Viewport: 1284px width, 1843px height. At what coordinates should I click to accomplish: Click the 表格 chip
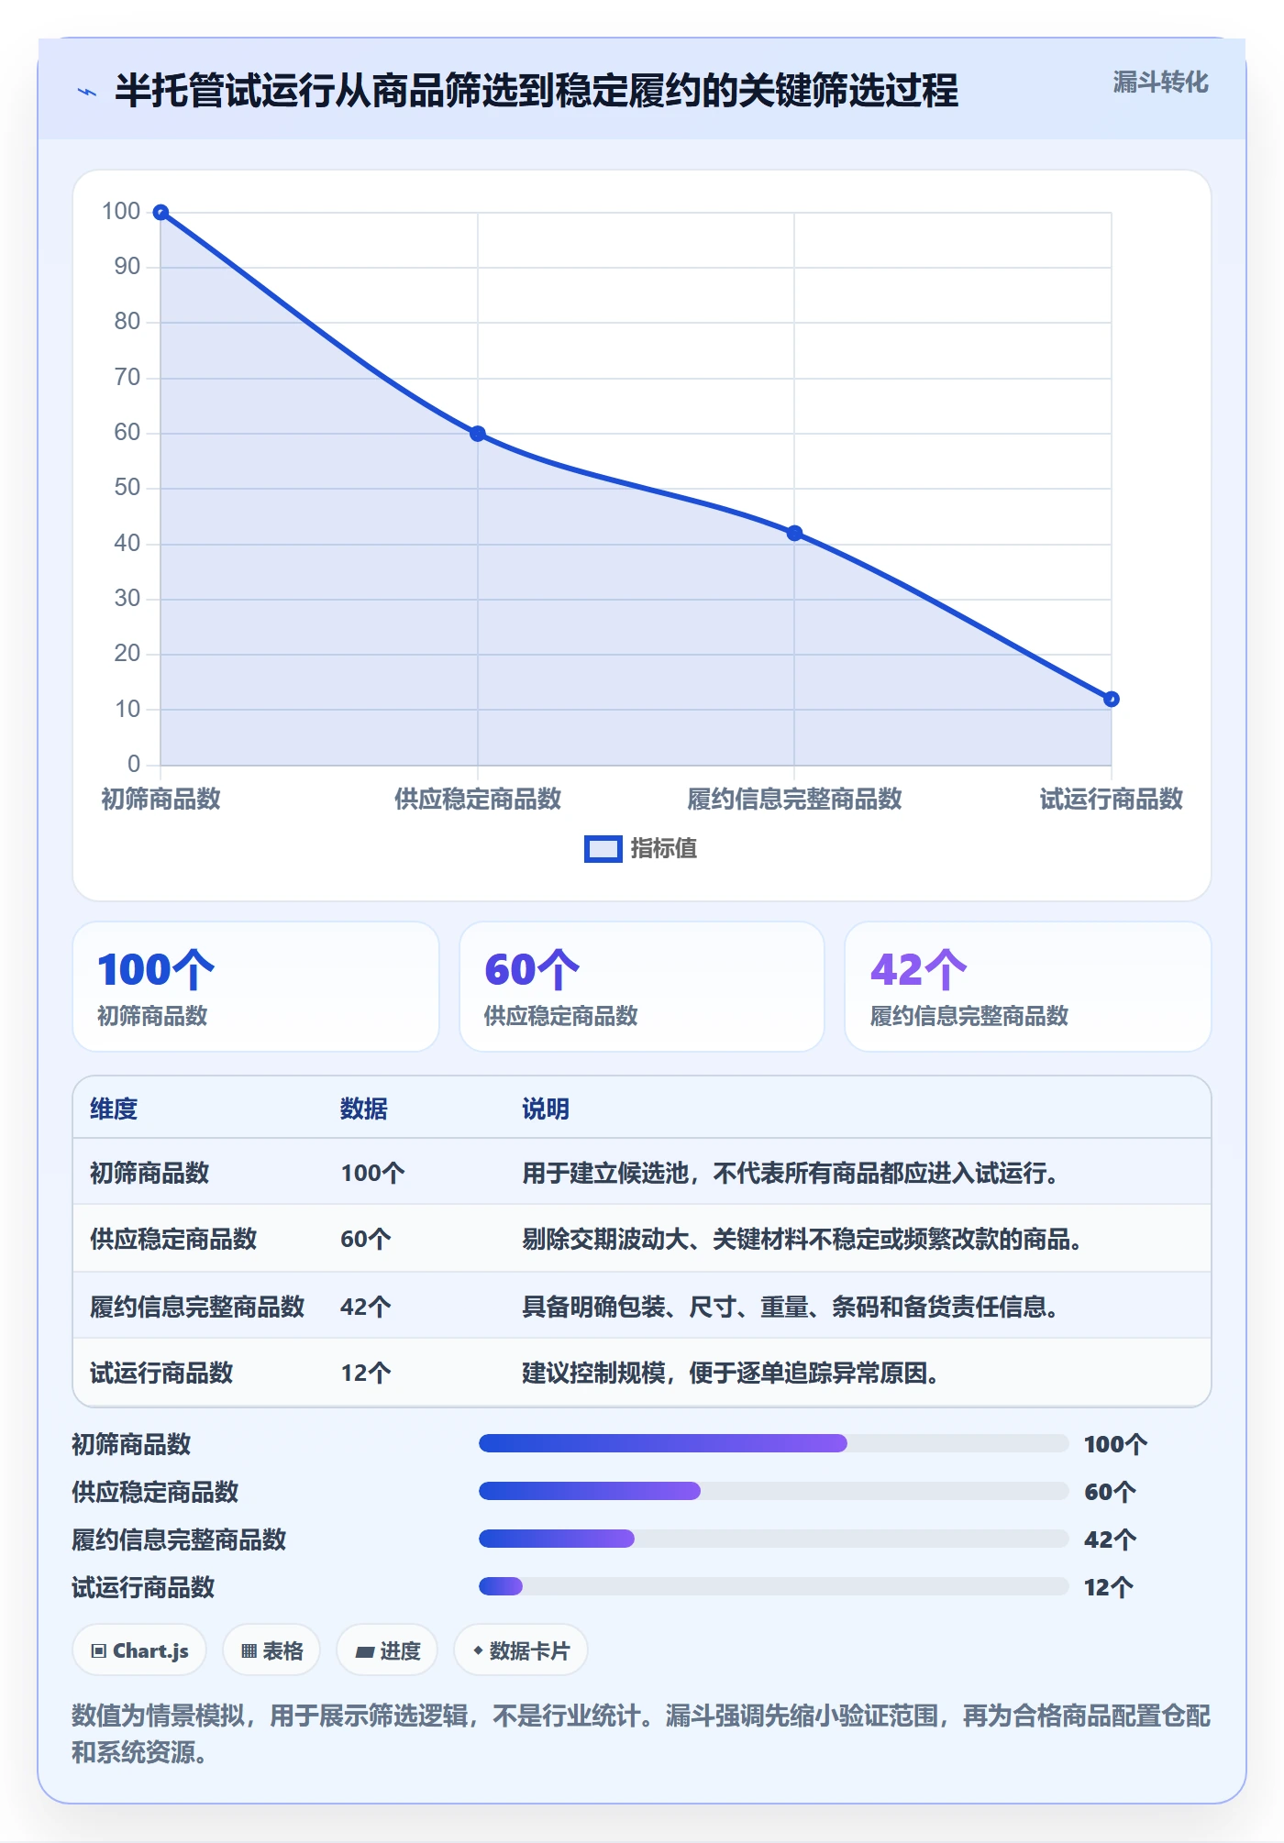(271, 1651)
